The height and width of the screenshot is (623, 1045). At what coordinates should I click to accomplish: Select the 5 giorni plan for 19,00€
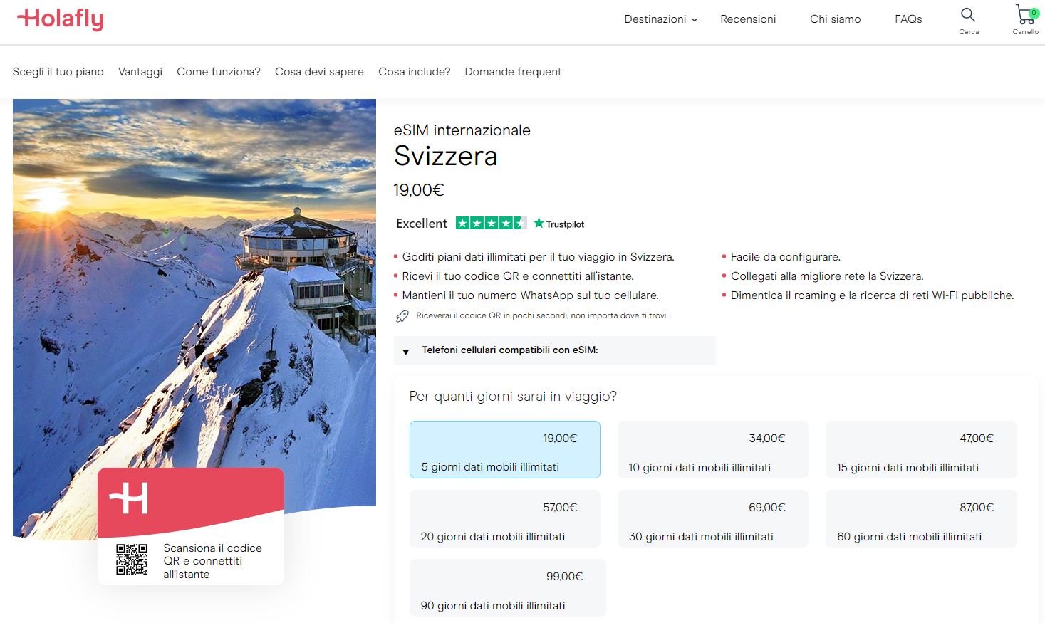pyautogui.click(x=504, y=449)
